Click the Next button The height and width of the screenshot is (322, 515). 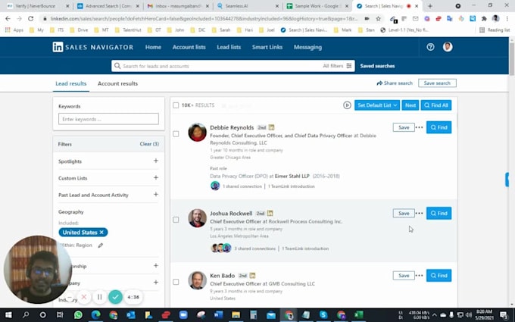tap(410, 105)
